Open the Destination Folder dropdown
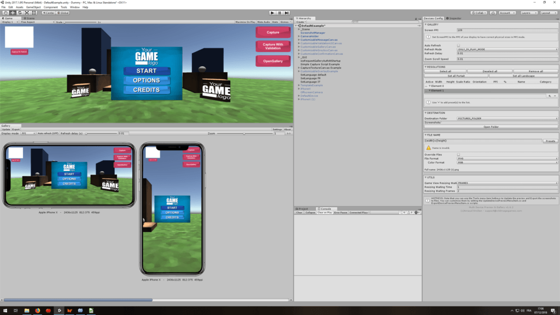 coord(507,118)
